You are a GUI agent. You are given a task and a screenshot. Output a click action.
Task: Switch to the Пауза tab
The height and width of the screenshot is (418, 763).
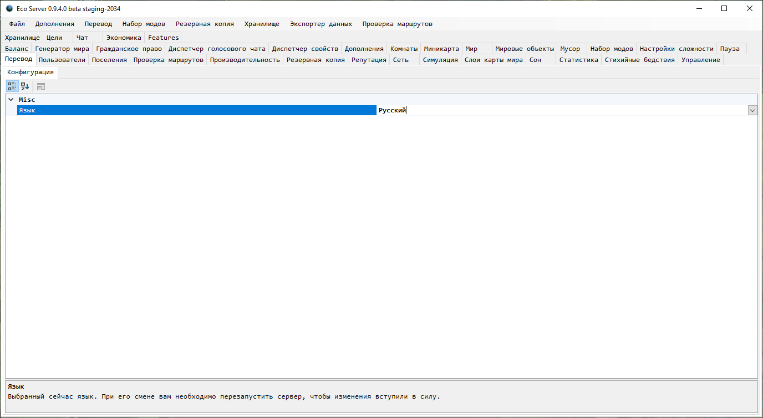731,49
